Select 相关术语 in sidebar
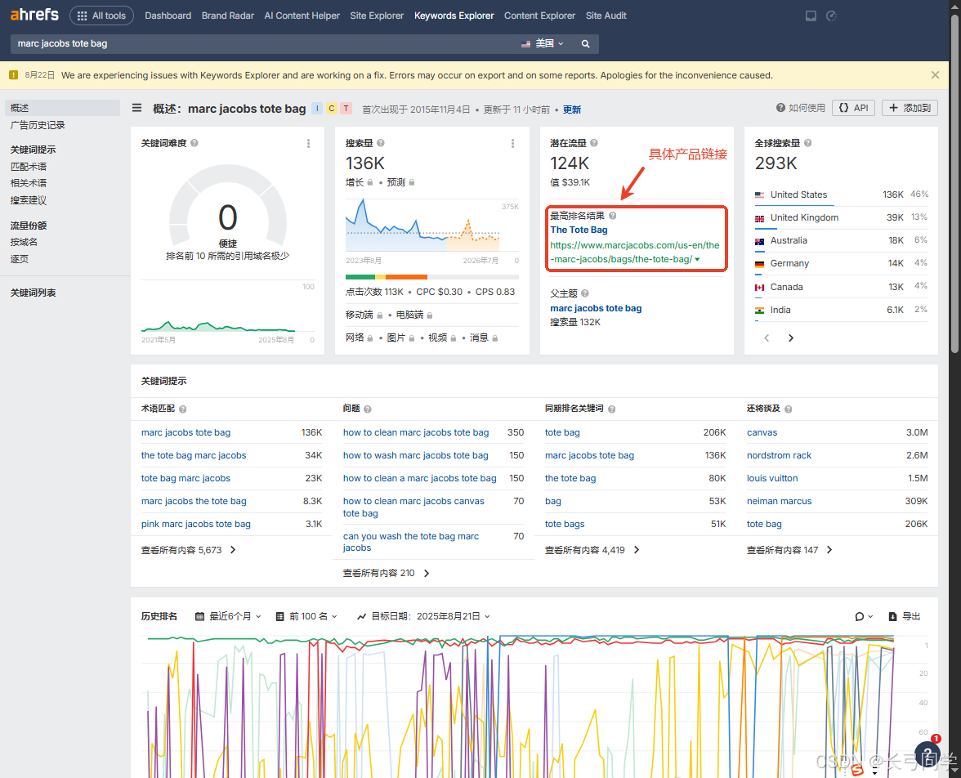This screenshot has height=778, width=961. click(x=28, y=183)
